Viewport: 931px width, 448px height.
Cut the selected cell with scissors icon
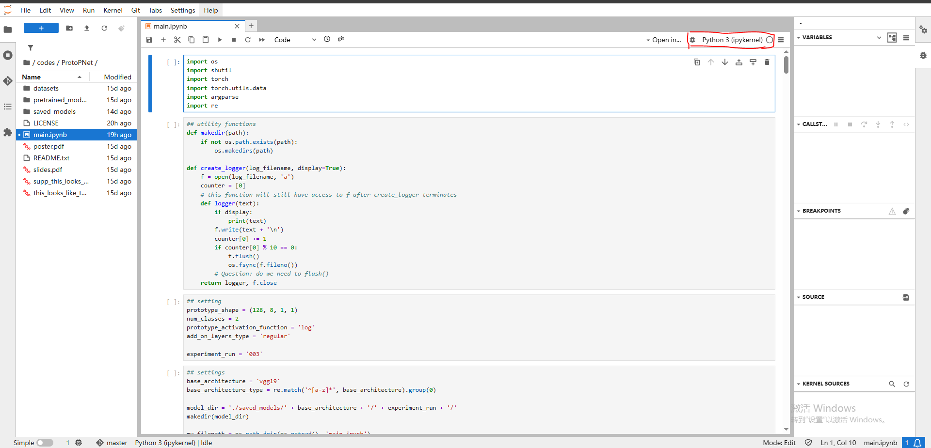[177, 40]
